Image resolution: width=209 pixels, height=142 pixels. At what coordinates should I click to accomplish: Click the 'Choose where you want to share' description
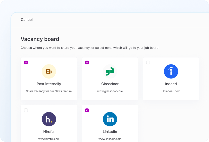(90, 48)
